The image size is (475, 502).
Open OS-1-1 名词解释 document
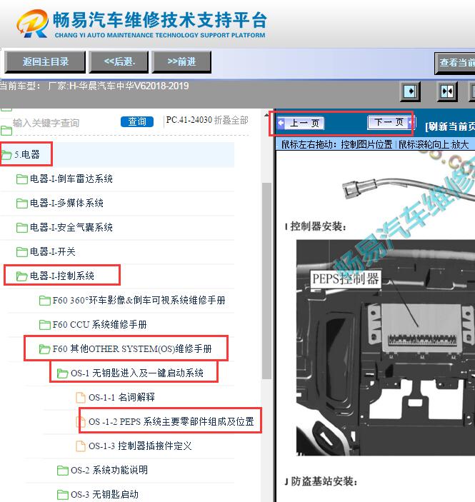tap(121, 397)
